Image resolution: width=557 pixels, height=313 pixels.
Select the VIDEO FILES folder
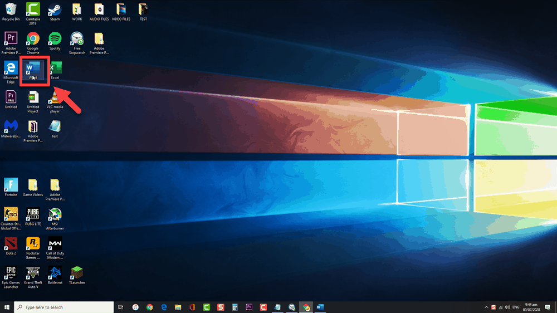coord(121,12)
